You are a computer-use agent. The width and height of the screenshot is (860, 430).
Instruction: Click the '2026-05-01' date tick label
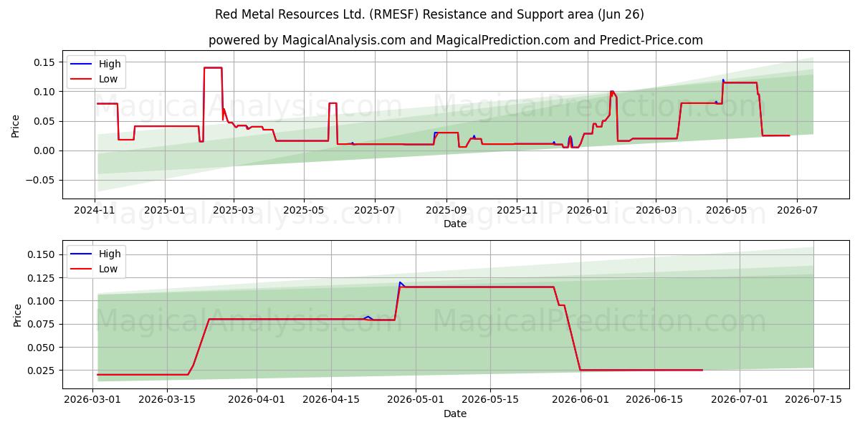415,400
